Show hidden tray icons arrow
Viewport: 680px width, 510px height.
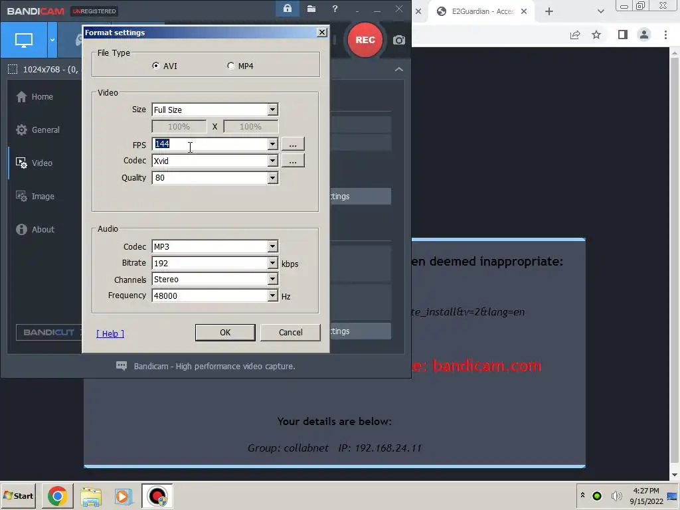[x=582, y=495]
